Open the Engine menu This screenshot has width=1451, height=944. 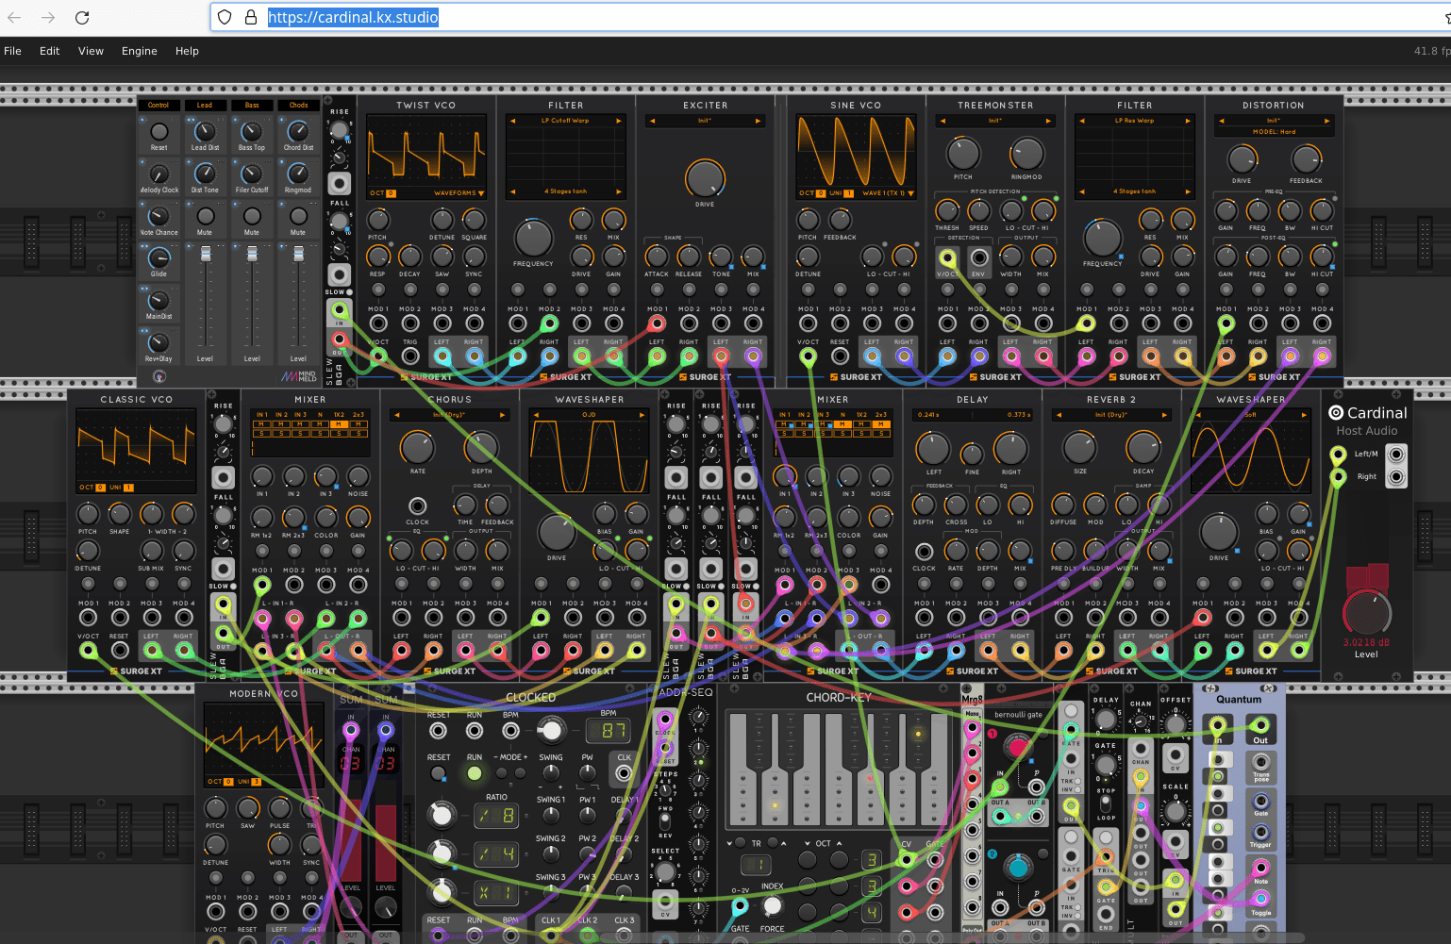(x=139, y=51)
